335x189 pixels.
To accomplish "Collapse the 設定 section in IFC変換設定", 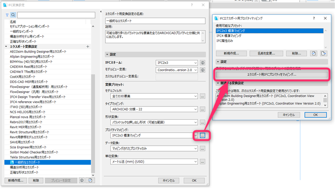I will [x=107, y=54].
